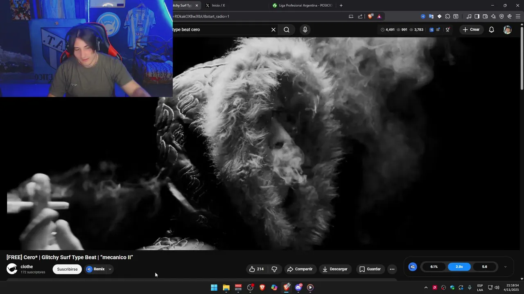This screenshot has width=524, height=294.
Task: Open the YouTube account avatar menu
Action: point(507,29)
